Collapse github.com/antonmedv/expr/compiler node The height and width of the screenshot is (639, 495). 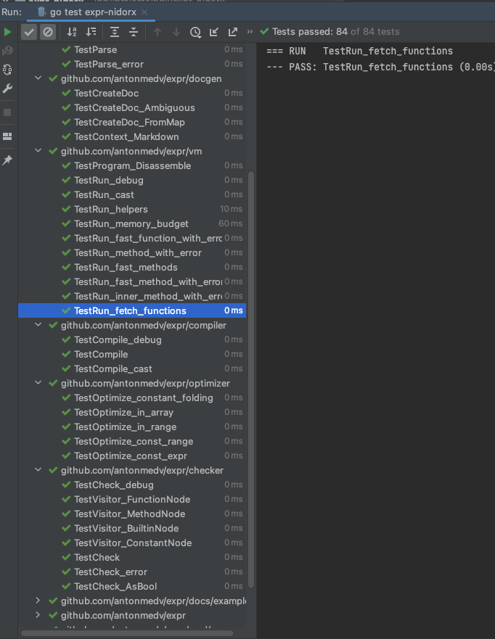click(x=38, y=325)
